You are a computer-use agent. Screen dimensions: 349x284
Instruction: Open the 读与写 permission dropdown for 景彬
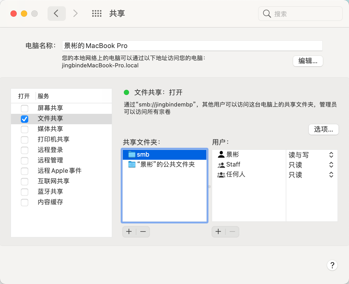point(331,155)
